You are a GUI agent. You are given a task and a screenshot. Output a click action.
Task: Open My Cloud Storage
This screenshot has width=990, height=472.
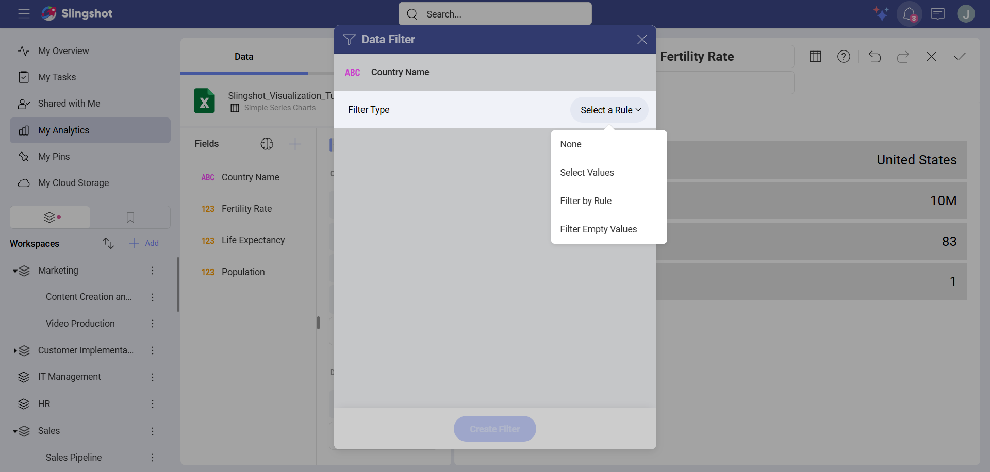point(90,183)
